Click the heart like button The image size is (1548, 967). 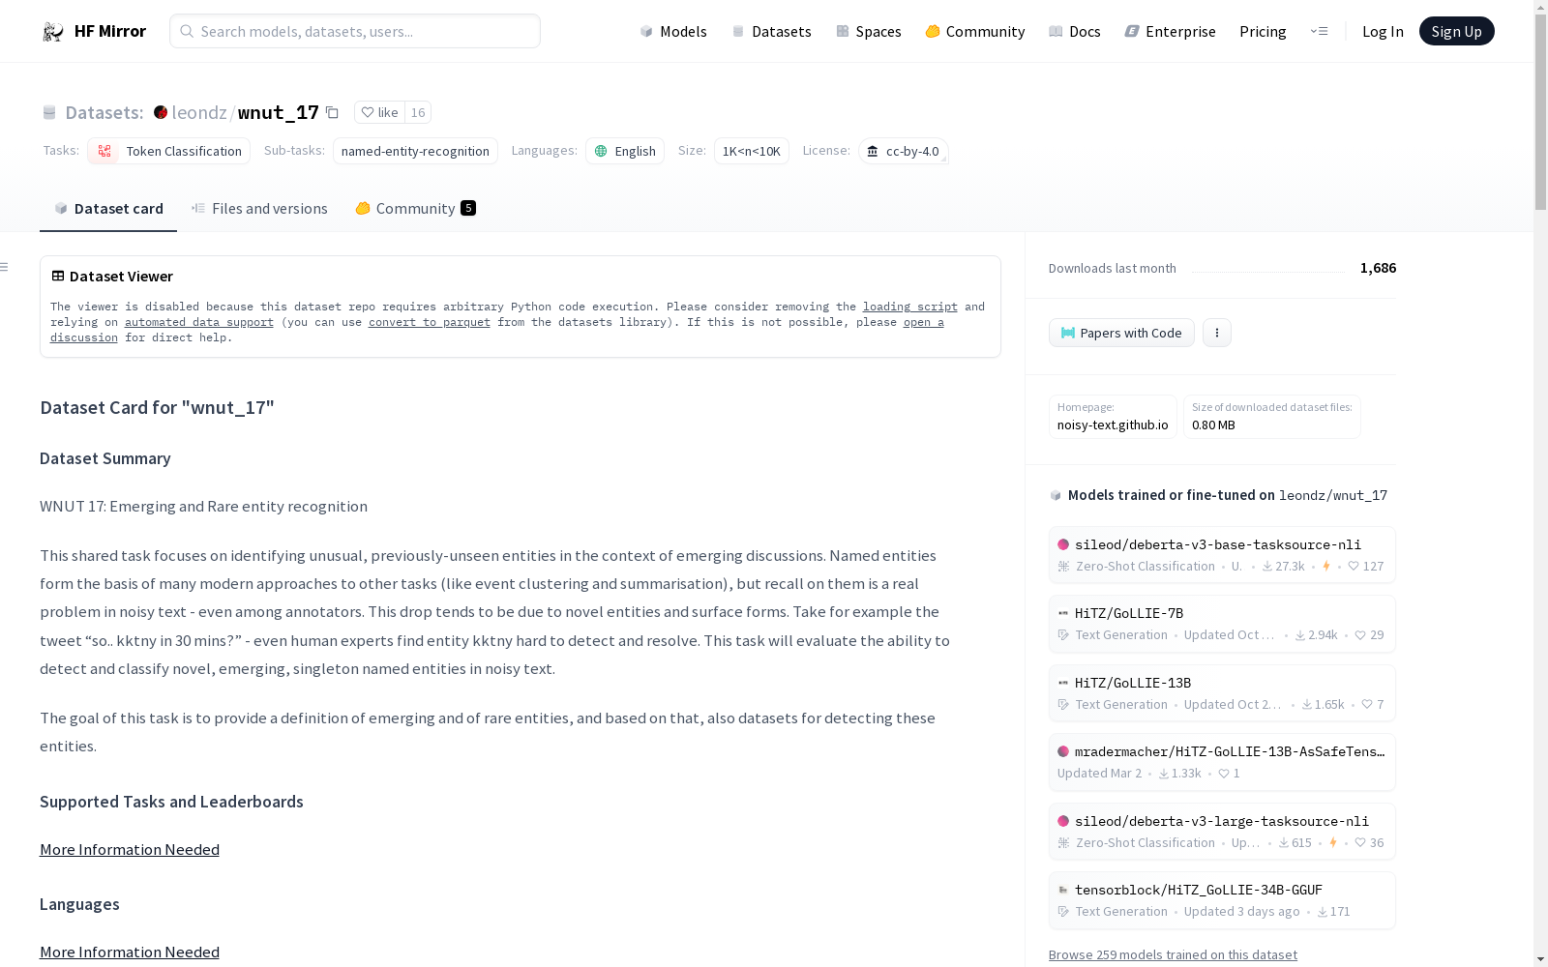tap(379, 112)
